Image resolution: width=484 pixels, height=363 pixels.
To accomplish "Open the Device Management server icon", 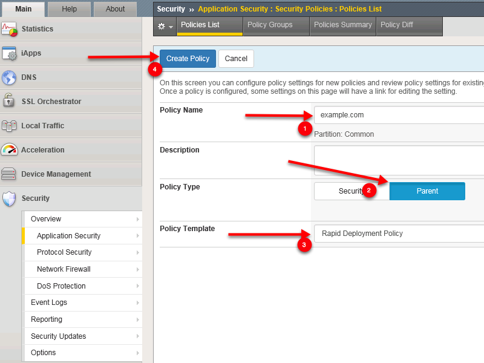I will pos(8,174).
